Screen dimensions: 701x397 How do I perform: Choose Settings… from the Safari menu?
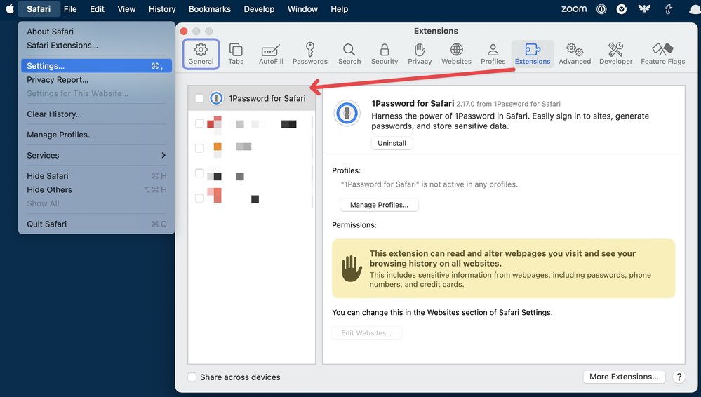96,66
